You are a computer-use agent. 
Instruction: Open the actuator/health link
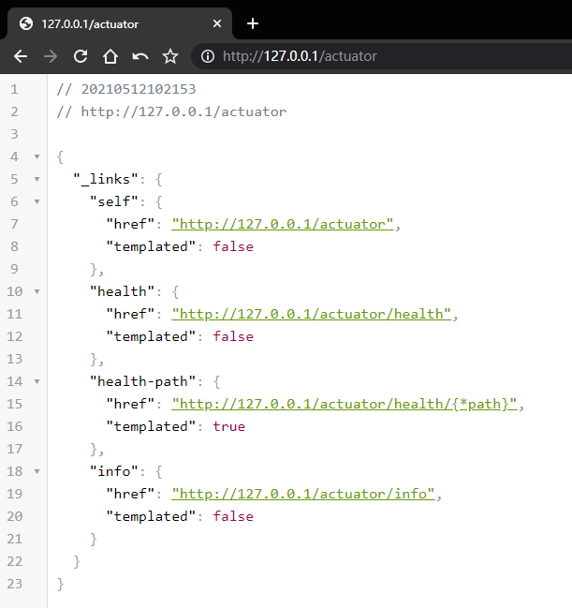click(x=311, y=314)
